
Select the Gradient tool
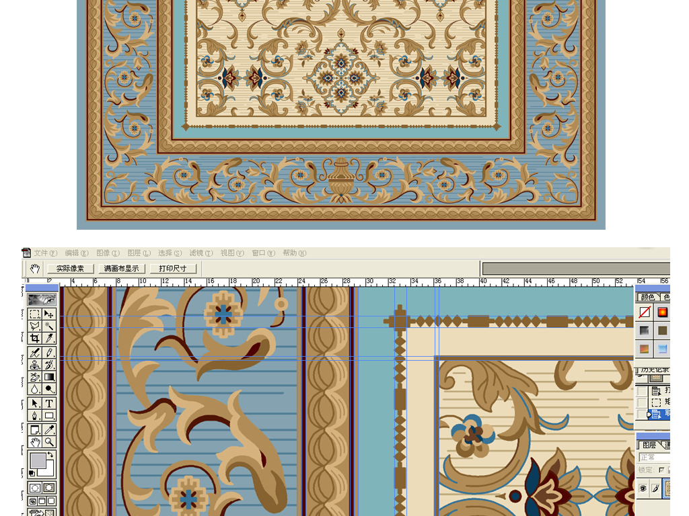(x=49, y=378)
